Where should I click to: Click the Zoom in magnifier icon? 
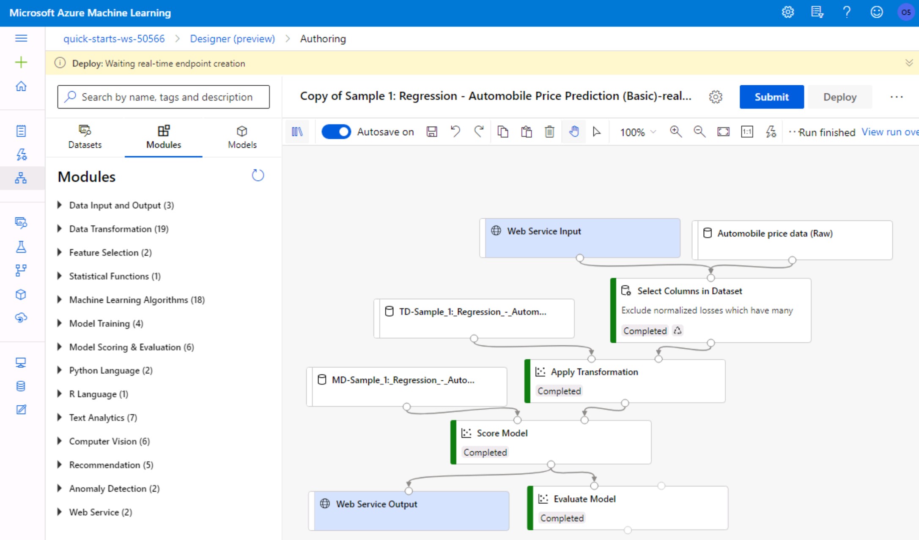[676, 132]
